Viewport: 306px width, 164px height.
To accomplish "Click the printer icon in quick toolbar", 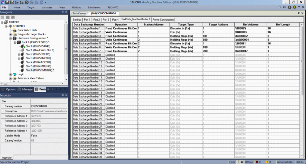I will pyautogui.click(x=36, y=2).
